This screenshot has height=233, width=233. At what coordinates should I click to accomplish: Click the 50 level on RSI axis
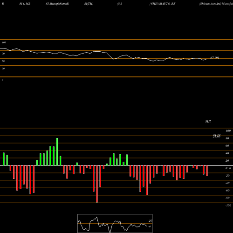(3, 61)
